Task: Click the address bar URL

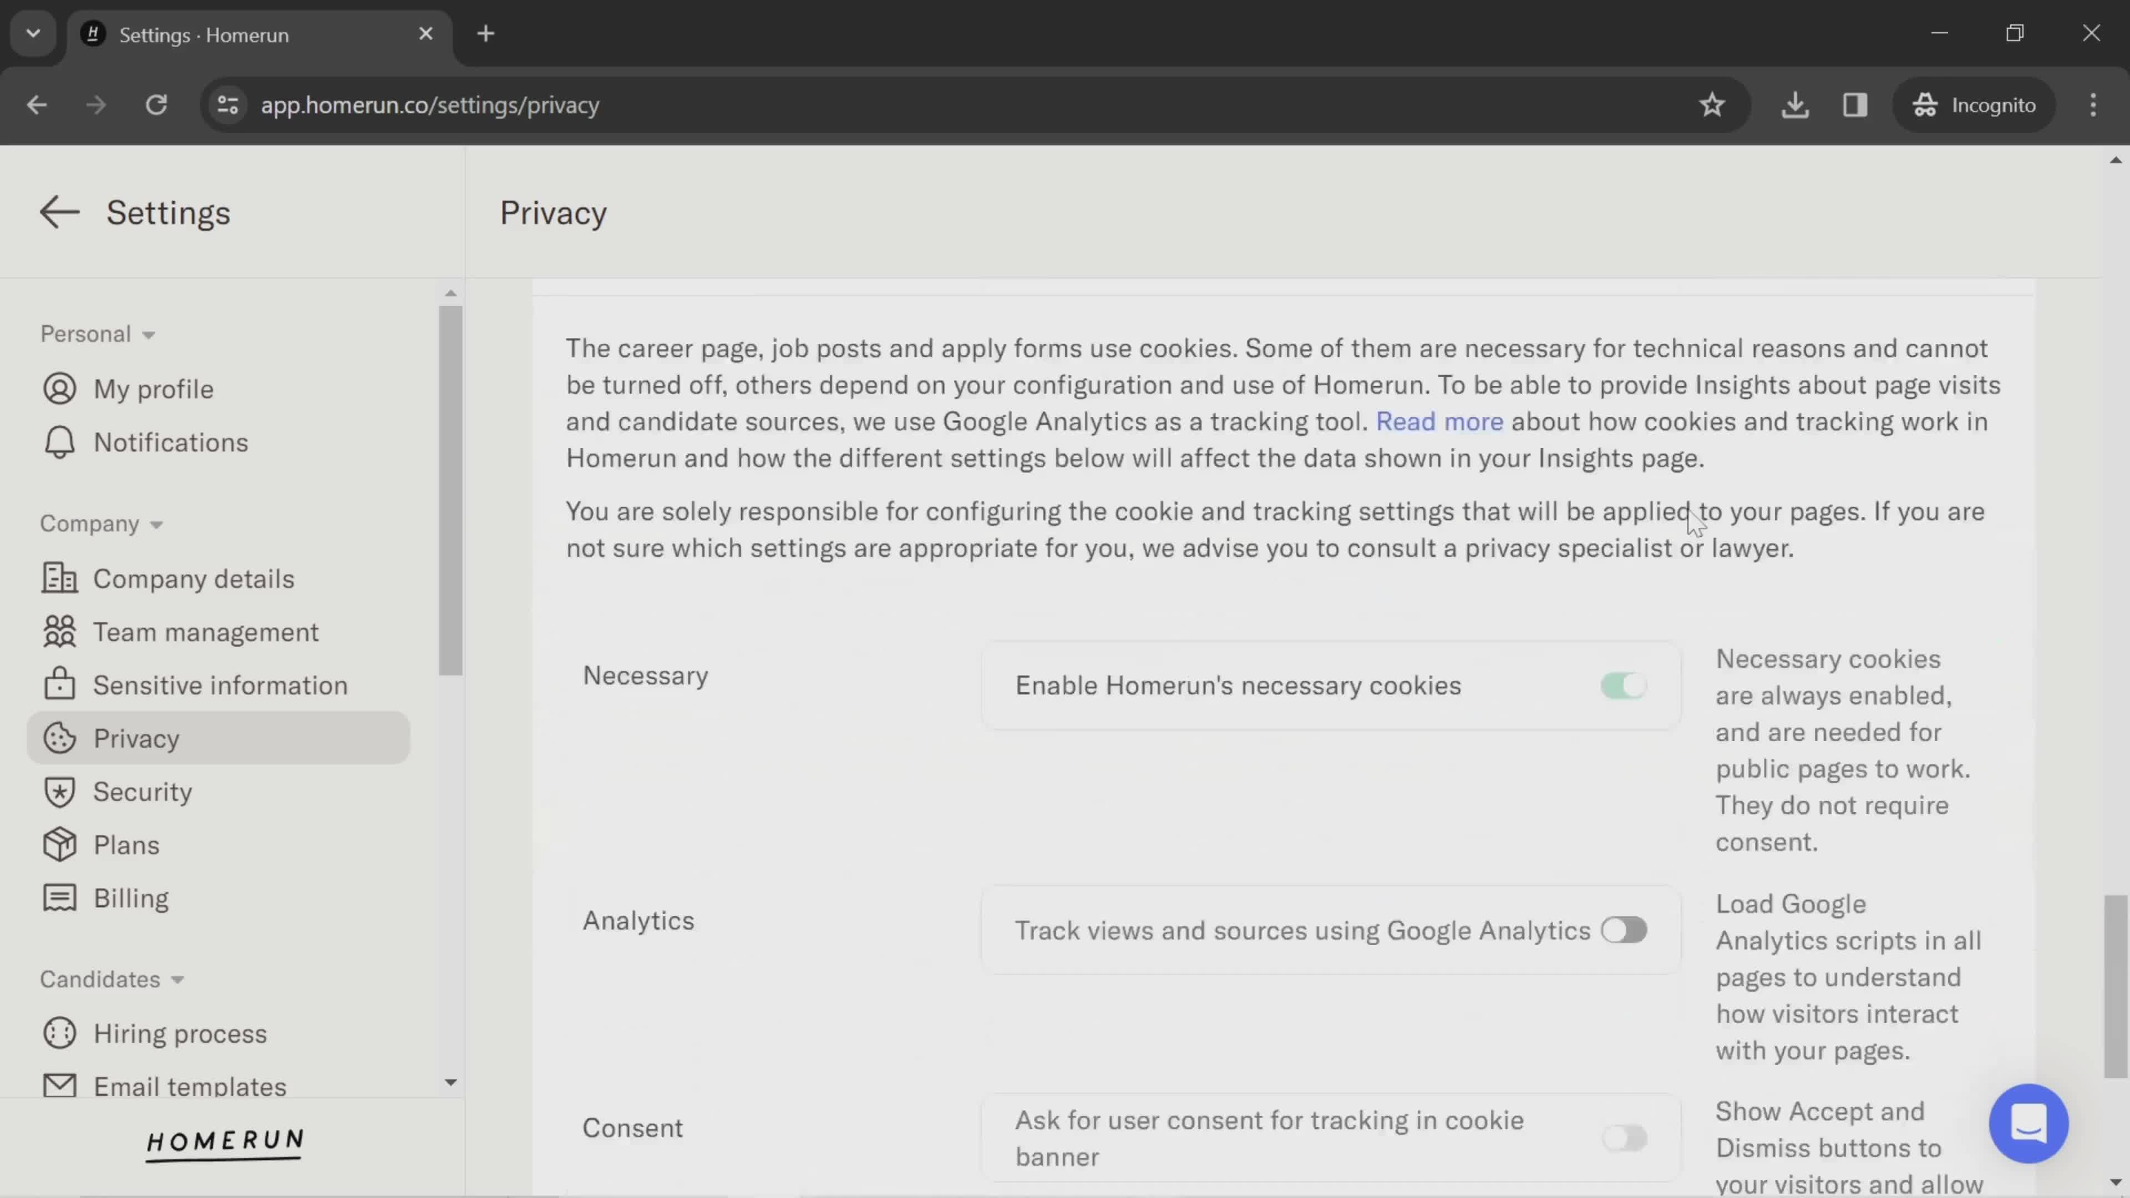Action: pyautogui.click(x=430, y=105)
